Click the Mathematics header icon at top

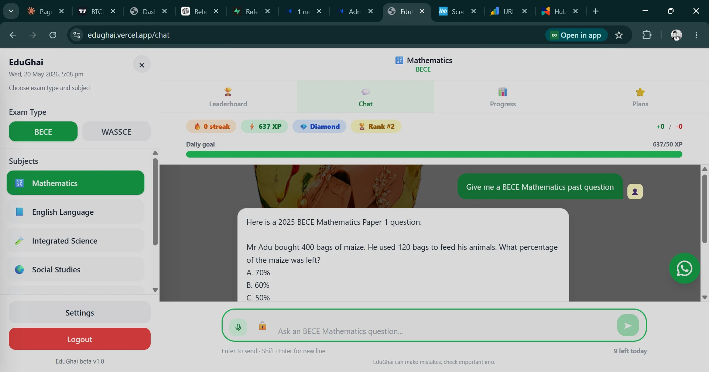[x=399, y=60]
